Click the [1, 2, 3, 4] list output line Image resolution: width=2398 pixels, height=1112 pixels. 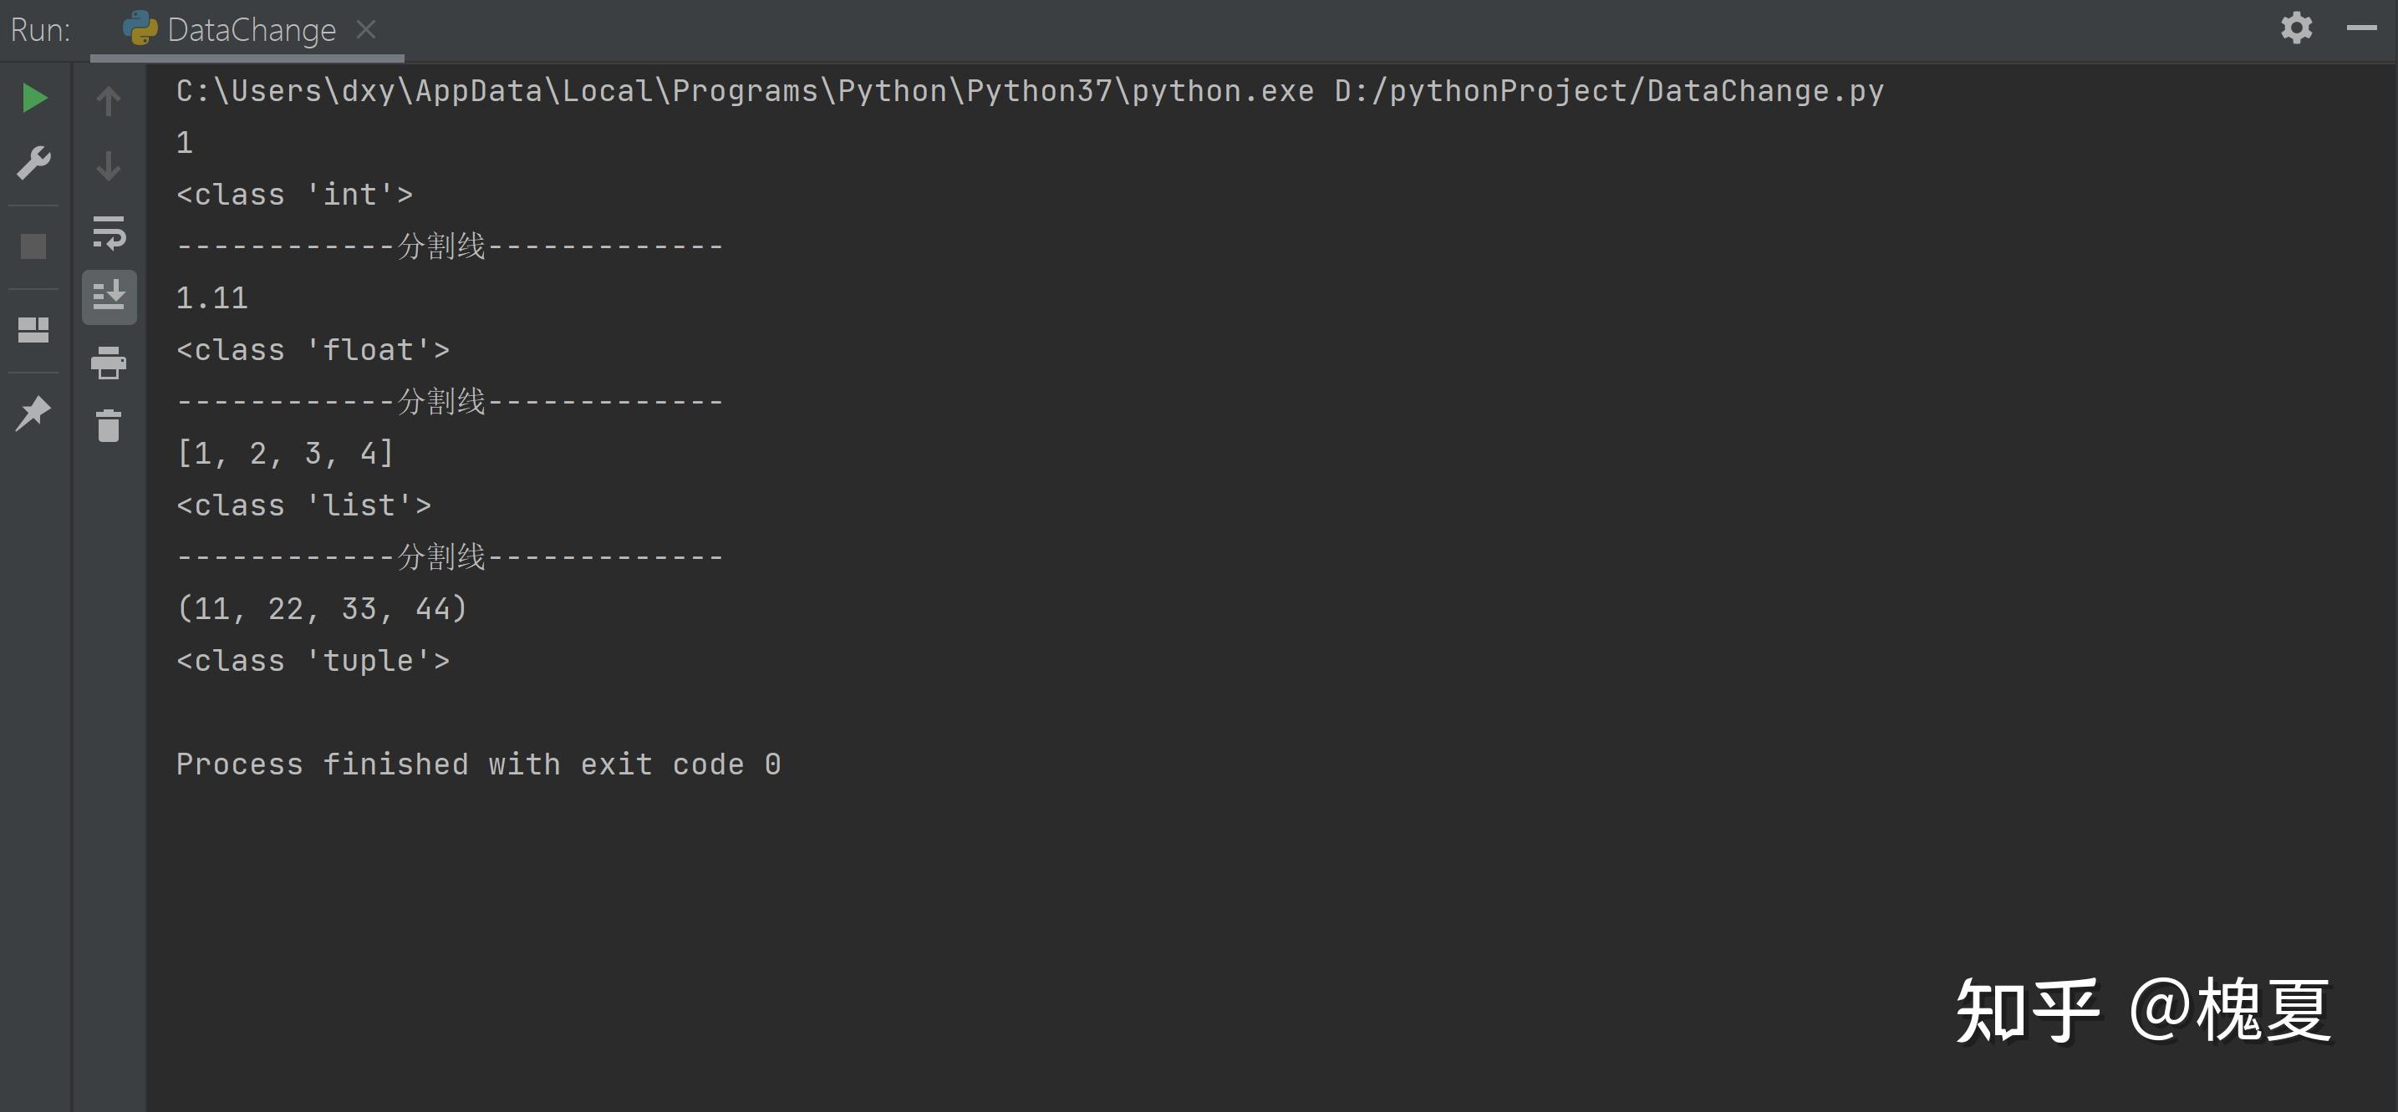tap(285, 453)
